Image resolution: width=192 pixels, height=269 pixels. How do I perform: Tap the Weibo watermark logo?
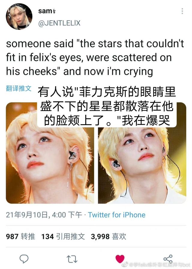point(125,265)
